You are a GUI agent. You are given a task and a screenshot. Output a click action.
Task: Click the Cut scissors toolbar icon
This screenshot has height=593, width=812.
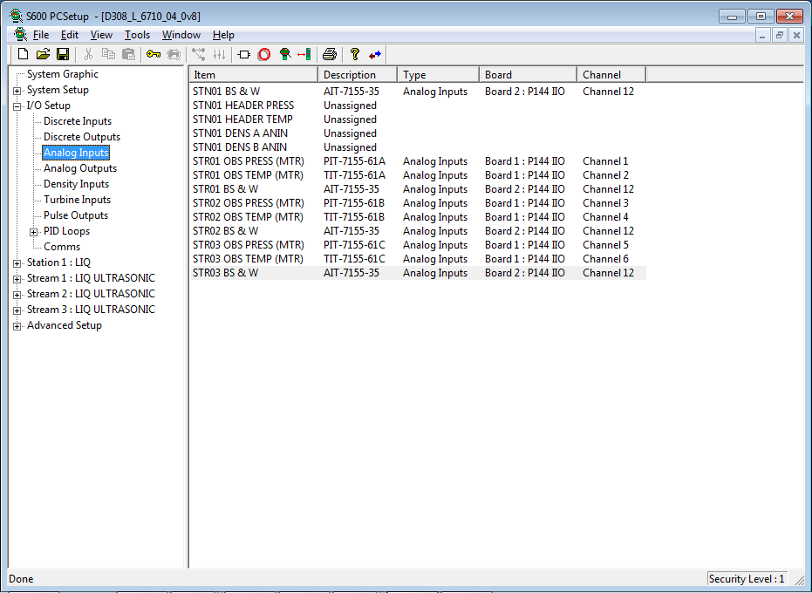click(88, 54)
